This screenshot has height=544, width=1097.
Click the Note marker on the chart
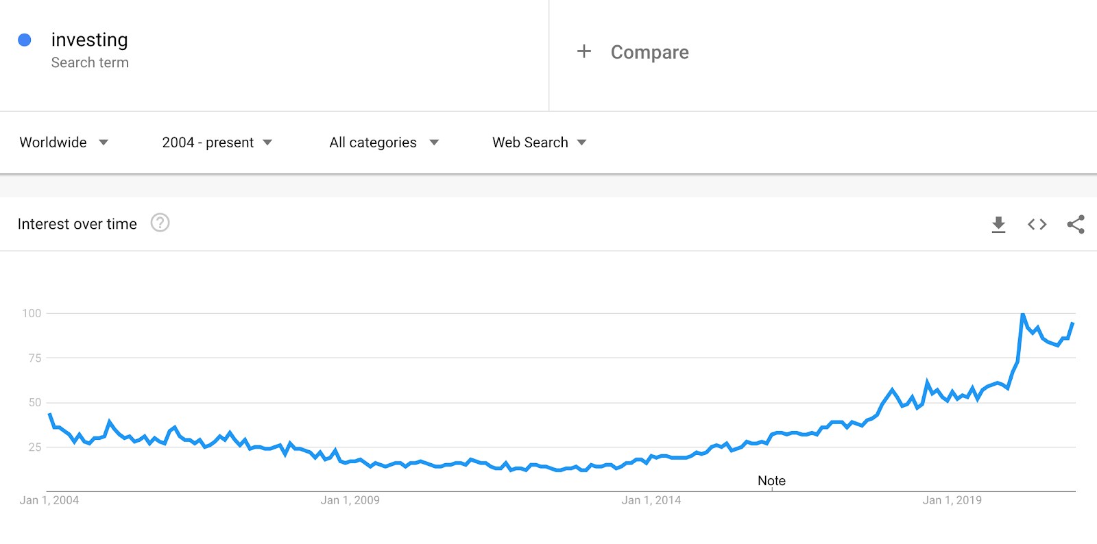[x=771, y=481]
